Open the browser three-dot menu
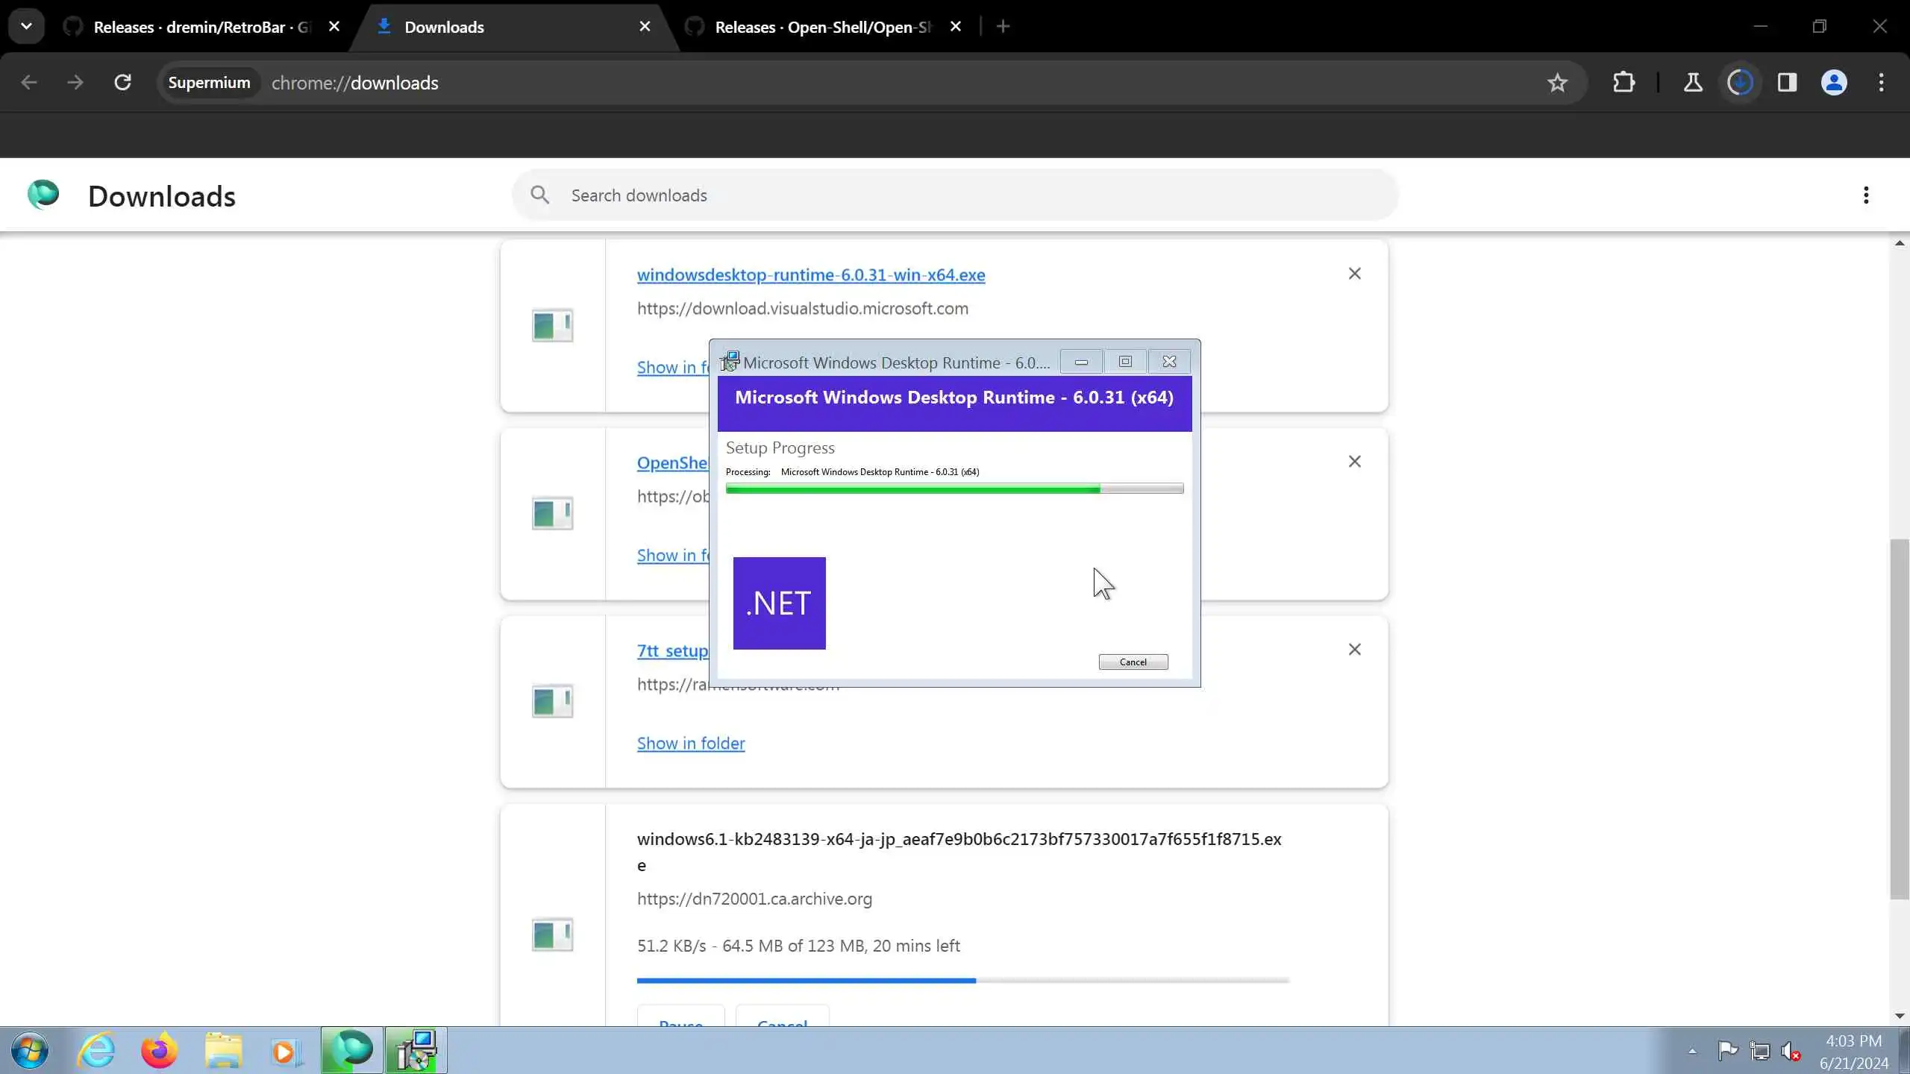The height and width of the screenshot is (1074, 1910). coord(1881,83)
